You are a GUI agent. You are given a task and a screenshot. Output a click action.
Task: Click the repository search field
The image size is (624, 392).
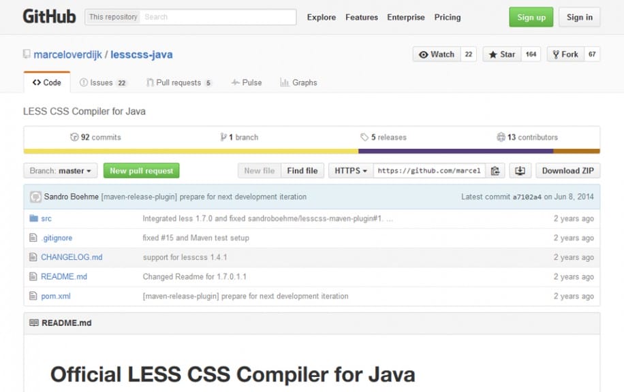(x=218, y=17)
